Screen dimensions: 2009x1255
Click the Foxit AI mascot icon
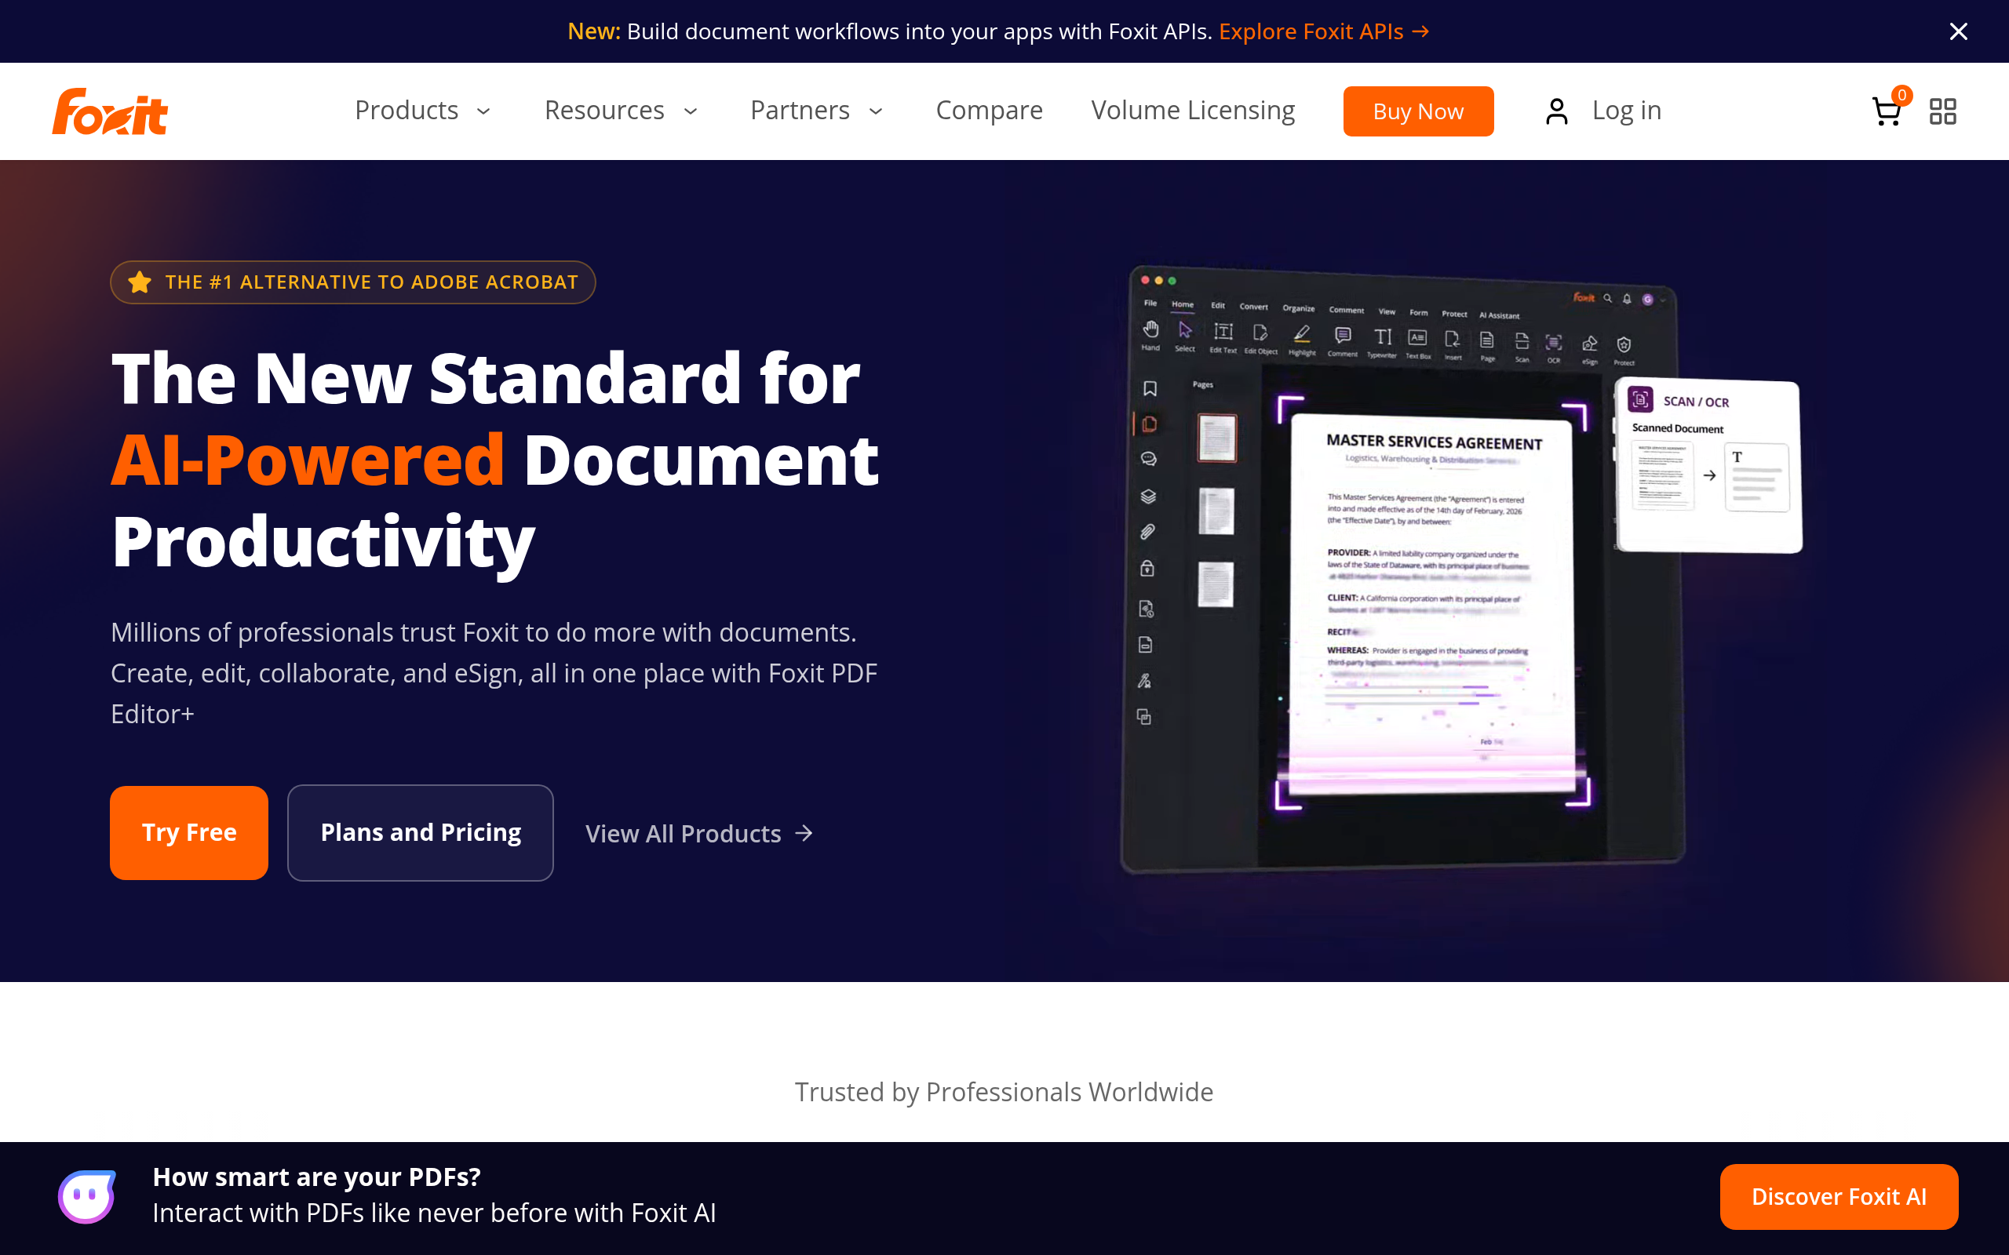pyautogui.click(x=86, y=1196)
